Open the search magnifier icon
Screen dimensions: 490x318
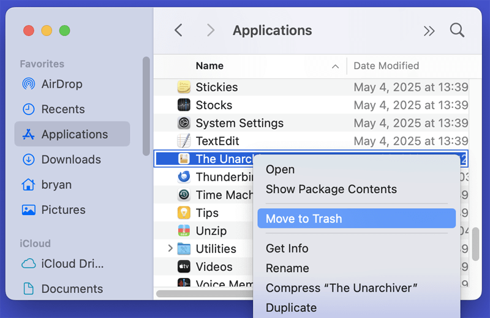pyautogui.click(x=457, y=31)
